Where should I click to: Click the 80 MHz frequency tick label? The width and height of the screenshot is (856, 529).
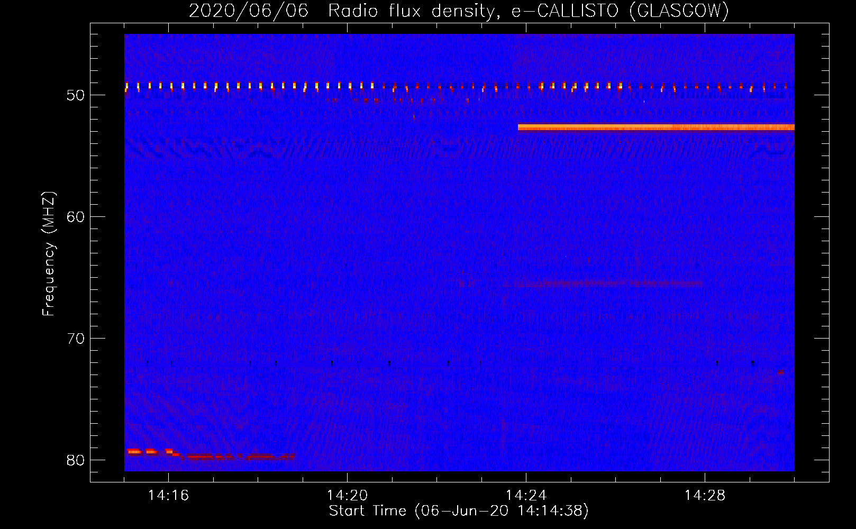(76, 460)
